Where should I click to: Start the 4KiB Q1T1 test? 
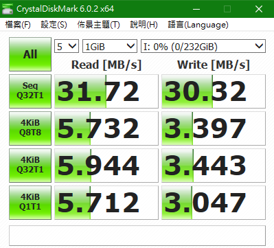point(30,203)
